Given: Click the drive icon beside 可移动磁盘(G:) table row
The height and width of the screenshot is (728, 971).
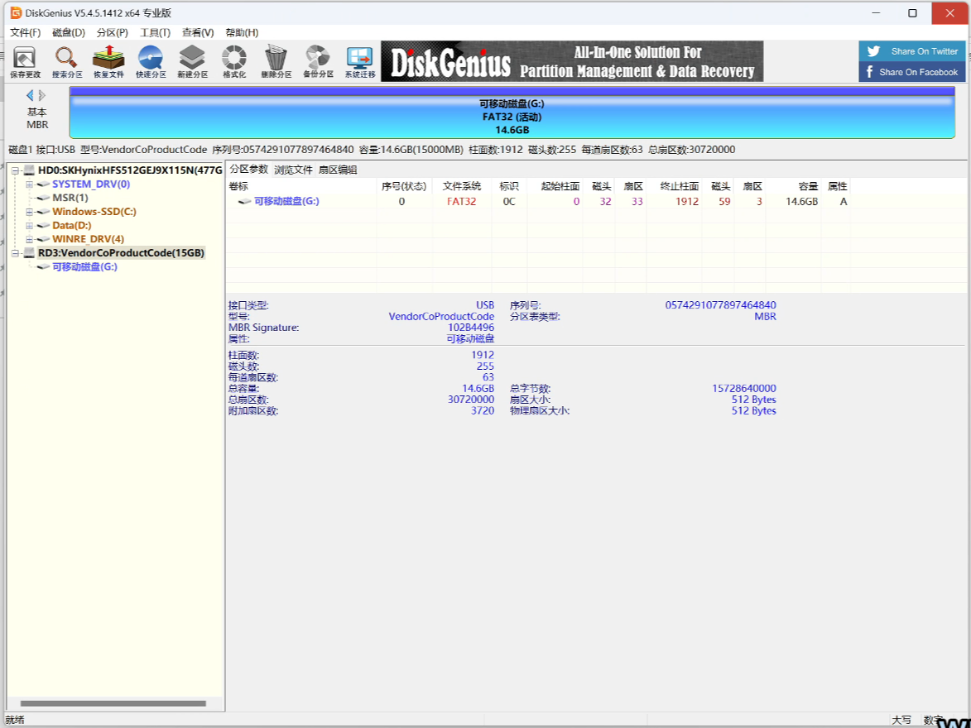Looking at the screenshot, I should (x=245, y=201).
